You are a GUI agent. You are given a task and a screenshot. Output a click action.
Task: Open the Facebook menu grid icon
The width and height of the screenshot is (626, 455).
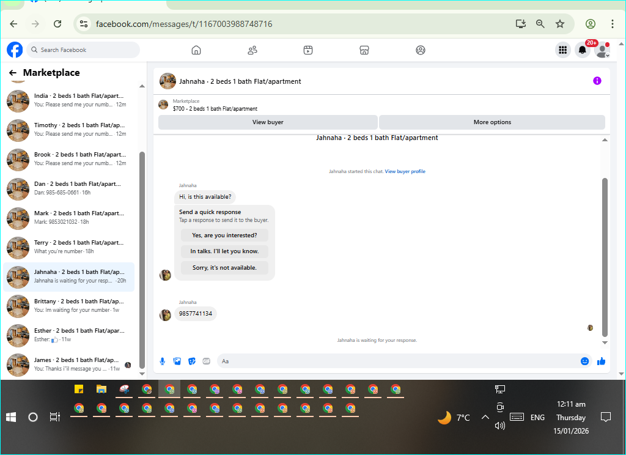point(563,50)
